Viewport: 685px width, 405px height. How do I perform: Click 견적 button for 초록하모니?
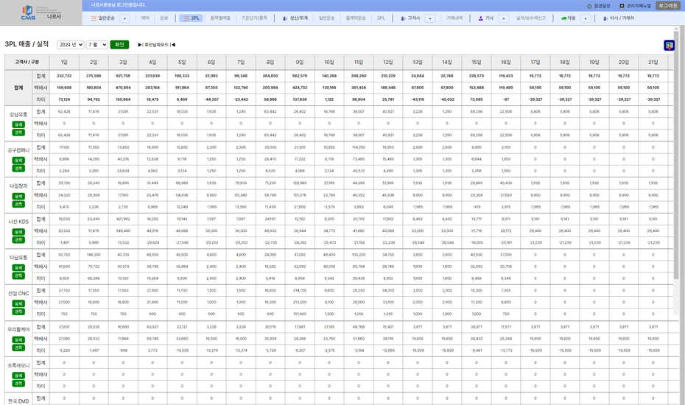18,384
